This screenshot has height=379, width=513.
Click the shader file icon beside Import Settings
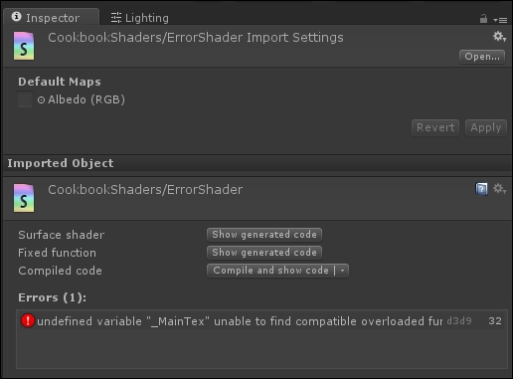click(24, 46)
